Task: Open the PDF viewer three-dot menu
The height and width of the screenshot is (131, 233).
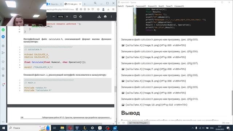Action: tap(111, 17)
